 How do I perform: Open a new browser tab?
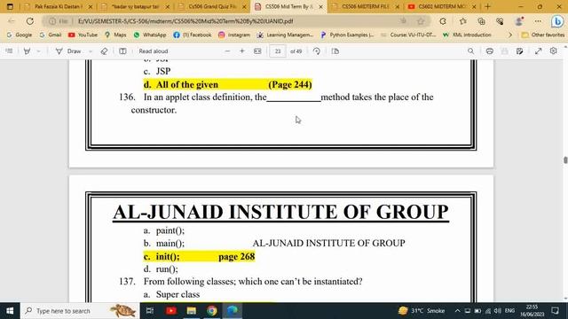[487, 6]
